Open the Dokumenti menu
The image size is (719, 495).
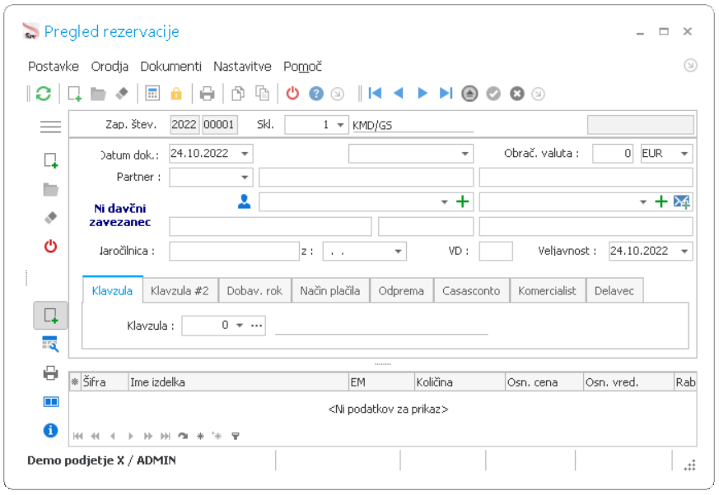[170, 67]
